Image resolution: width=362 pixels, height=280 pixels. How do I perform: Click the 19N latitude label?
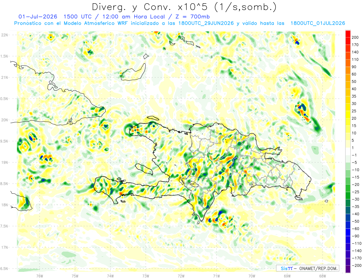tap(5, 162)
